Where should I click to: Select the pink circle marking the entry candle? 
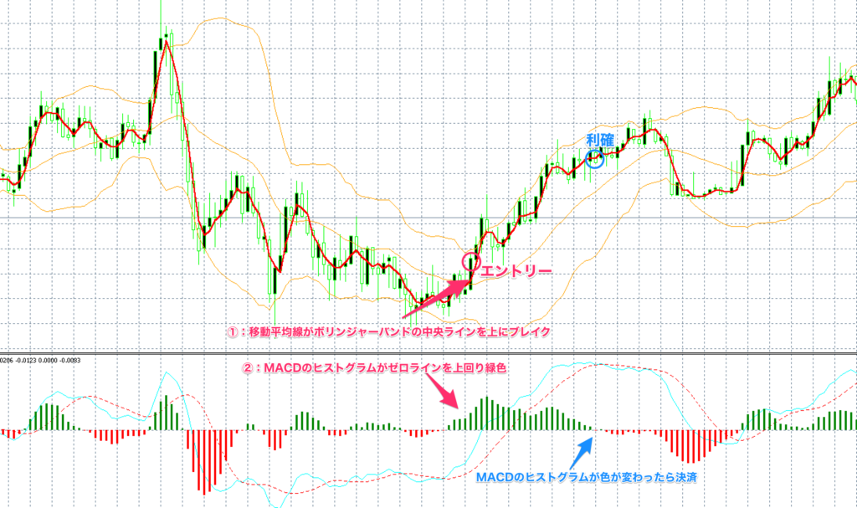pyautogui.click(x=470, y=260)
